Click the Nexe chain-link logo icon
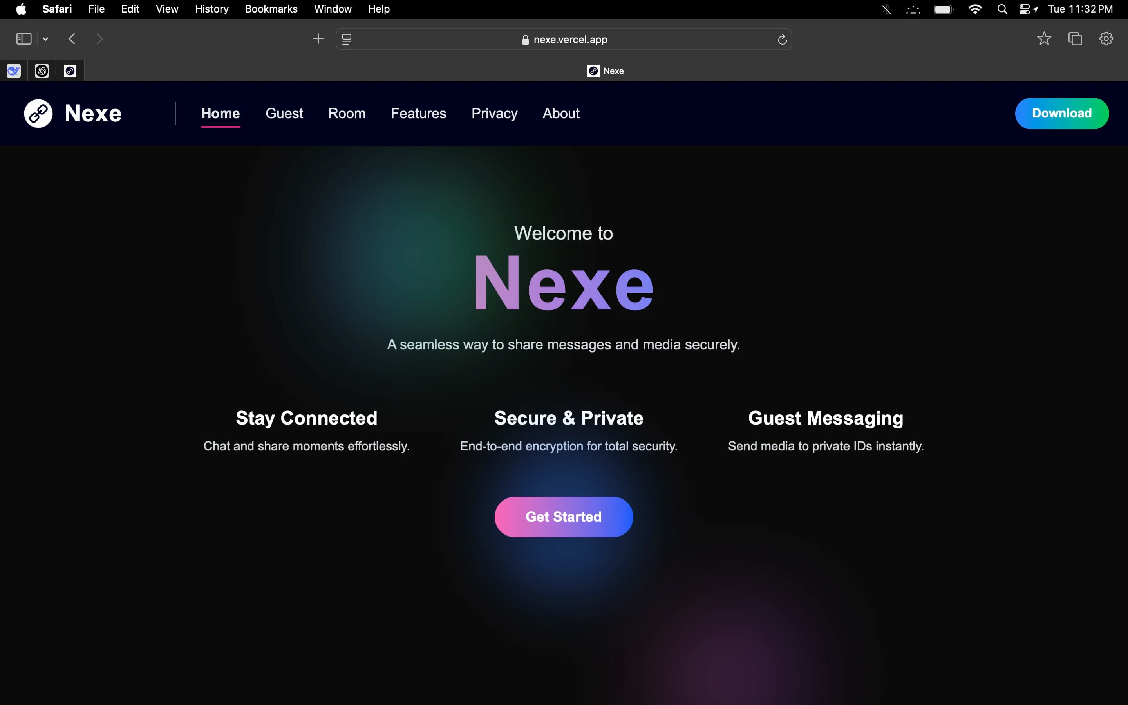The height and width of the screenshot is (705, 1128). click(38, 113)
